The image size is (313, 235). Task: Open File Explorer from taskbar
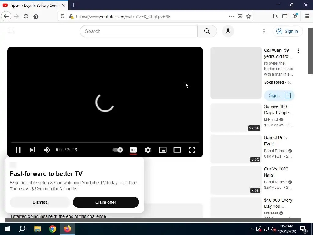[37, 229]
